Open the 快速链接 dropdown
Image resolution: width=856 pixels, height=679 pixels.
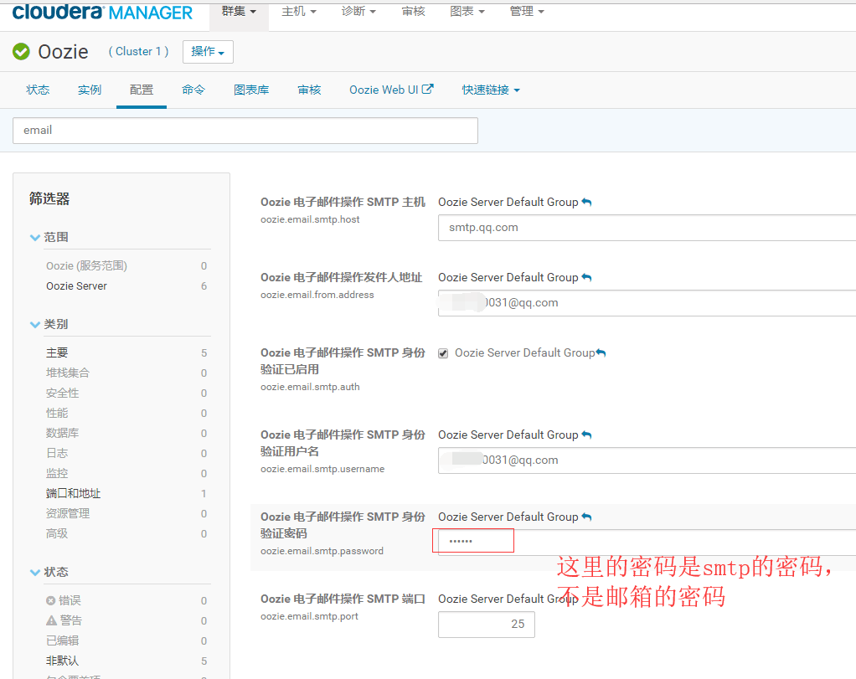[491, 90]
